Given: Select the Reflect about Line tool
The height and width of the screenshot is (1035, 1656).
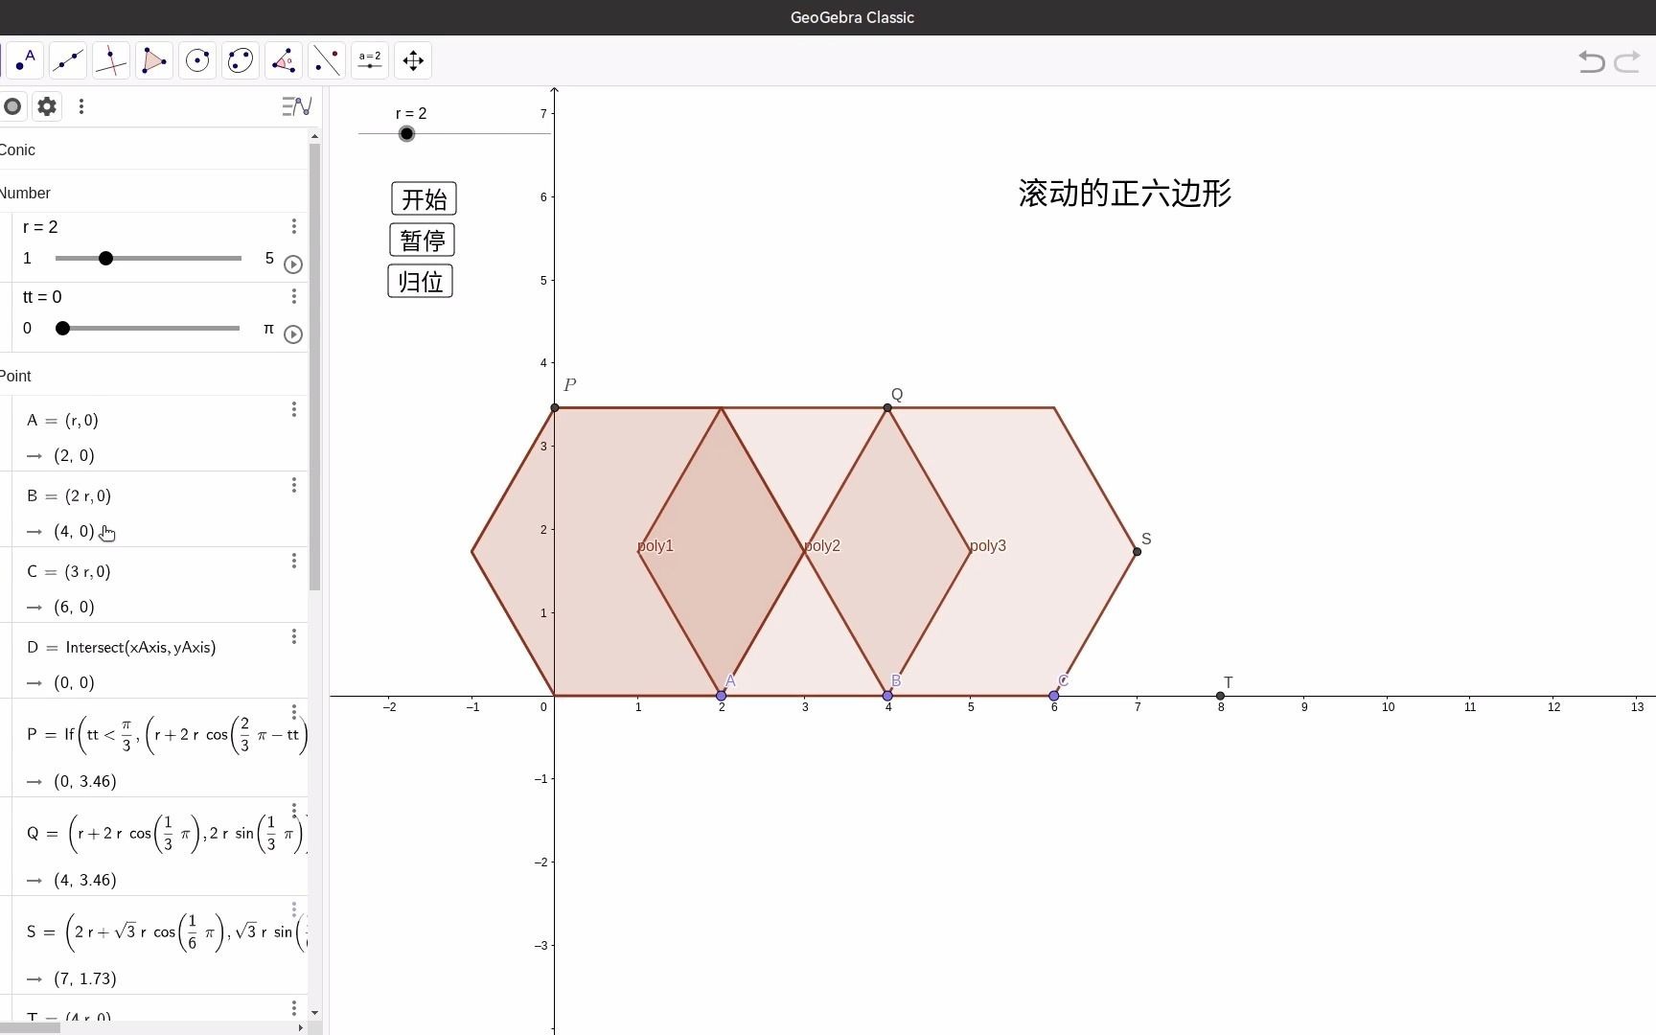Looking at the screenshot, I should click(327, 60).
